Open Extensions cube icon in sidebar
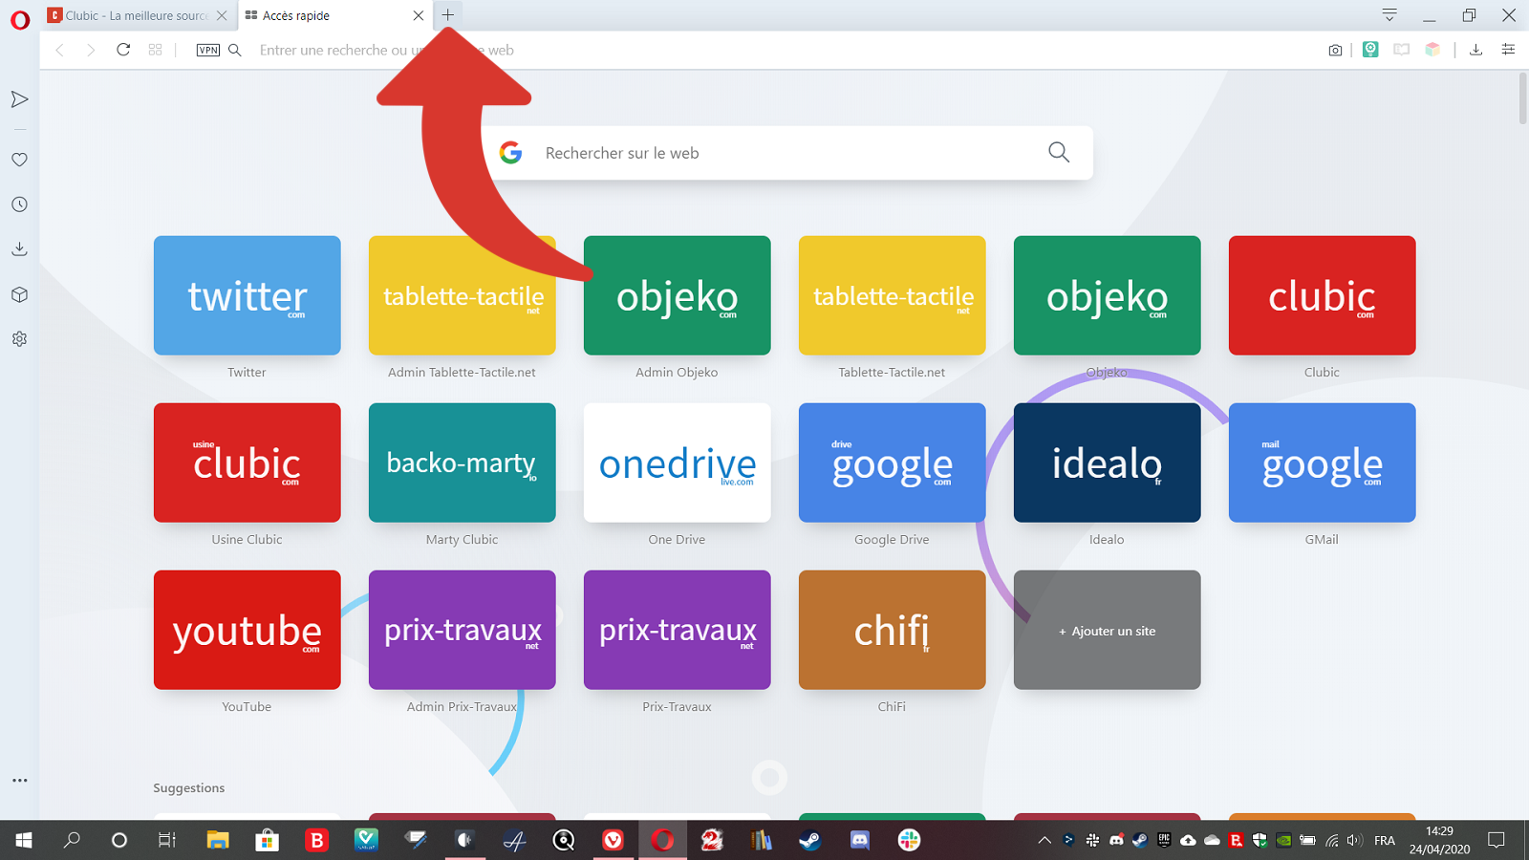 tap(19, 295)
